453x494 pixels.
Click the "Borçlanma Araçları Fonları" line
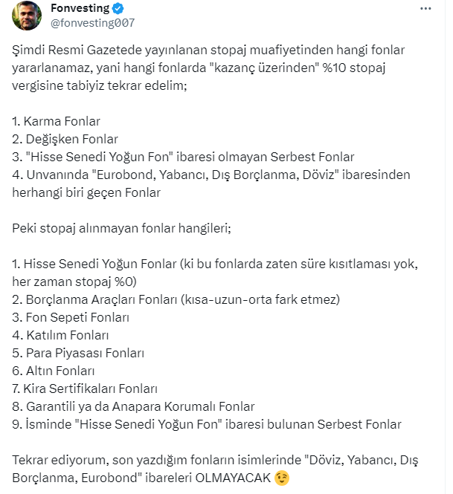pos(176,299)
